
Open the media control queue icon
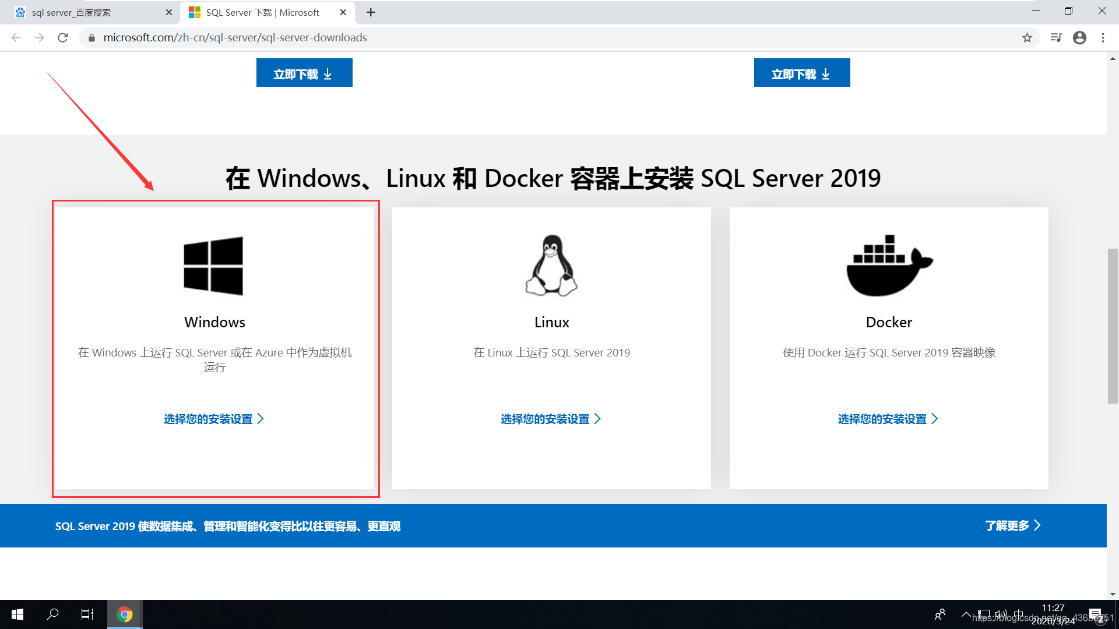pos(1056,38)
